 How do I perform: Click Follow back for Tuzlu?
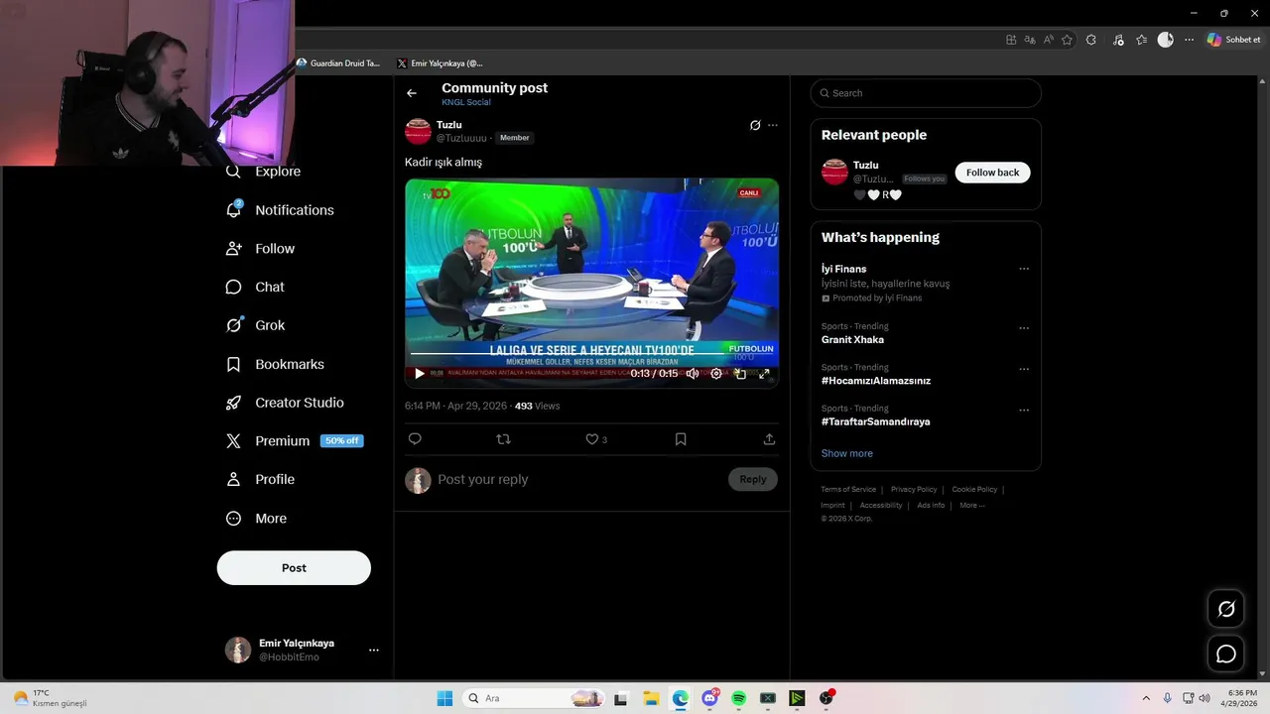pyautogui.click(x=993, y=173)
